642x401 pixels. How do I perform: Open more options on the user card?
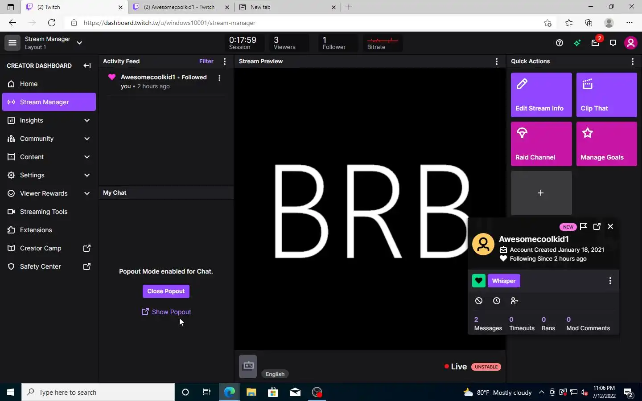pyautogui.click(x=610, y=281)
